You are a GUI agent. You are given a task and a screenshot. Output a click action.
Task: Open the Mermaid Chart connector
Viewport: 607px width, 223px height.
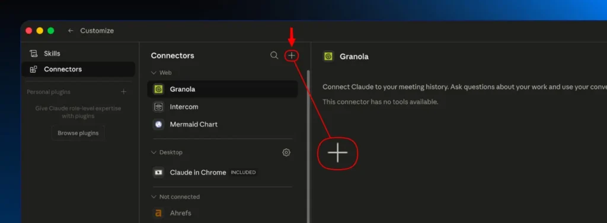223,124
